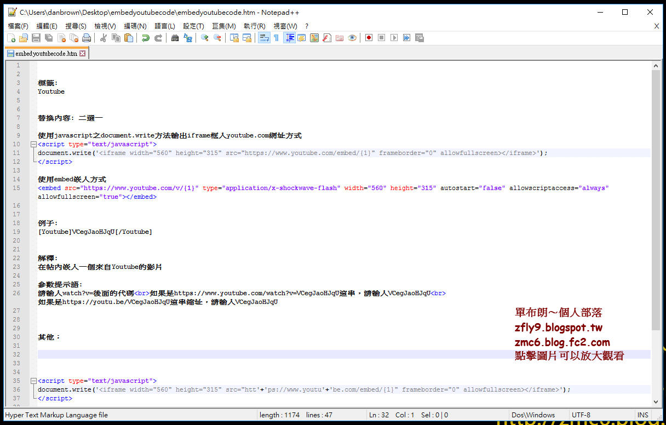Zoom out with the magnifier minus icon
Viewport: 666px width, 425px height.
pos(217,38)
